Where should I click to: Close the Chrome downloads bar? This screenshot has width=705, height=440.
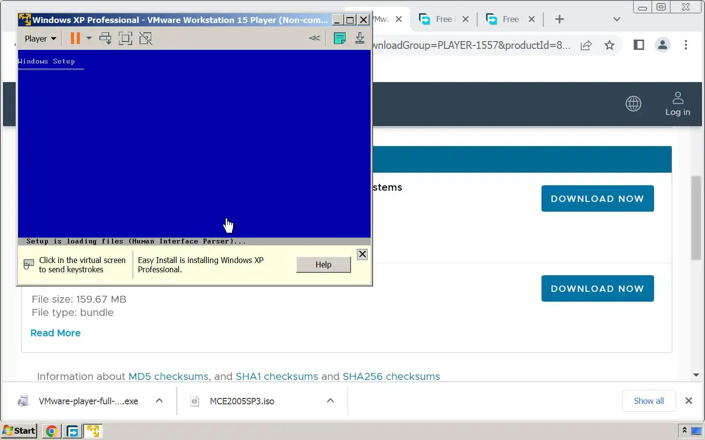689,401
